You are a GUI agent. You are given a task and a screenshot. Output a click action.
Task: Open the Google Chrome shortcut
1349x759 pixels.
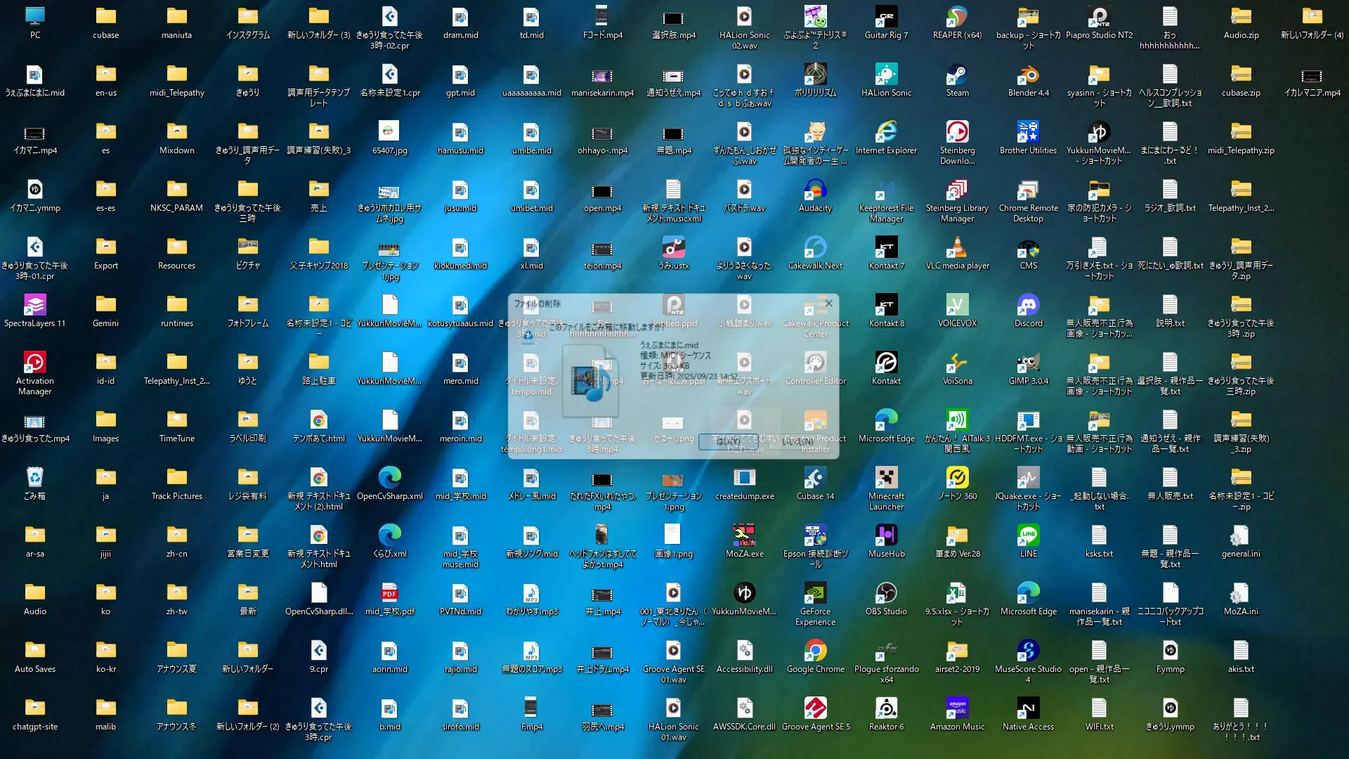[815, 651]
